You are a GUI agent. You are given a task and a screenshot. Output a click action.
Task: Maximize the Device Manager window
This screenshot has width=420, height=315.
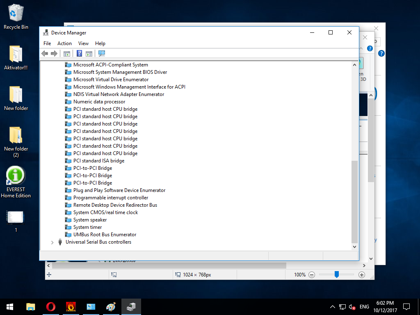331,32
